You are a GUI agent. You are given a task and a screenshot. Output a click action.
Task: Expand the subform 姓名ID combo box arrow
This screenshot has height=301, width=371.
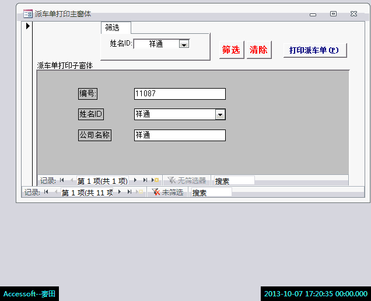(x=220, y=114)
